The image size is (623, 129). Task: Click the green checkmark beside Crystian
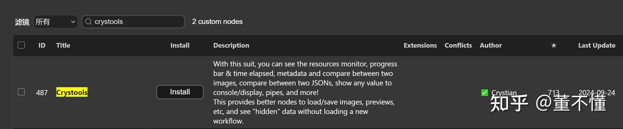485,93
